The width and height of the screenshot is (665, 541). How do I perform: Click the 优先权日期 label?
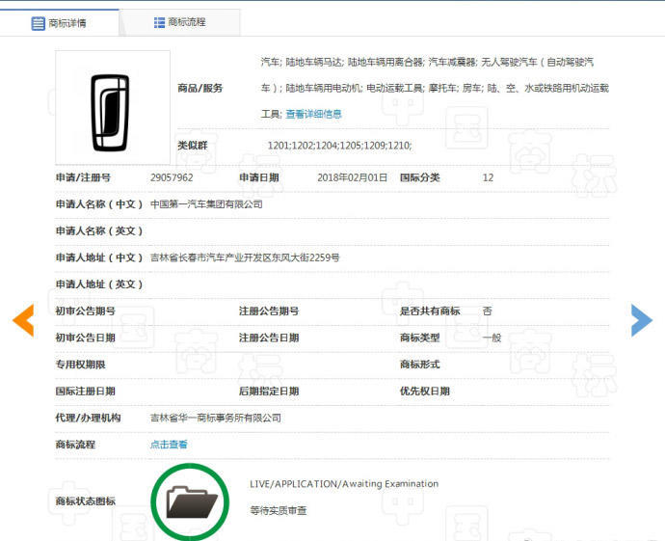pyautogui.click(x=425, y=392)
